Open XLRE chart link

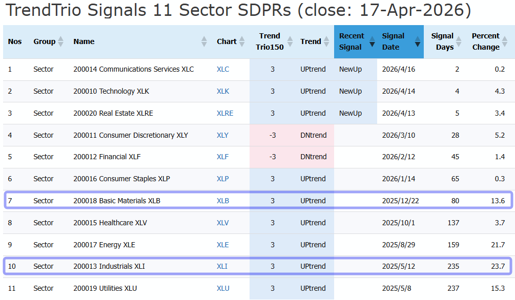tap(225, 113)
